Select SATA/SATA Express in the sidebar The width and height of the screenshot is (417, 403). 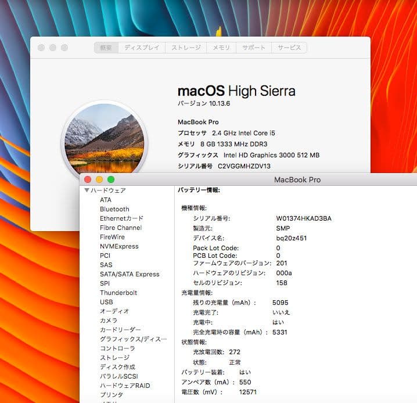tap(130, 274)
